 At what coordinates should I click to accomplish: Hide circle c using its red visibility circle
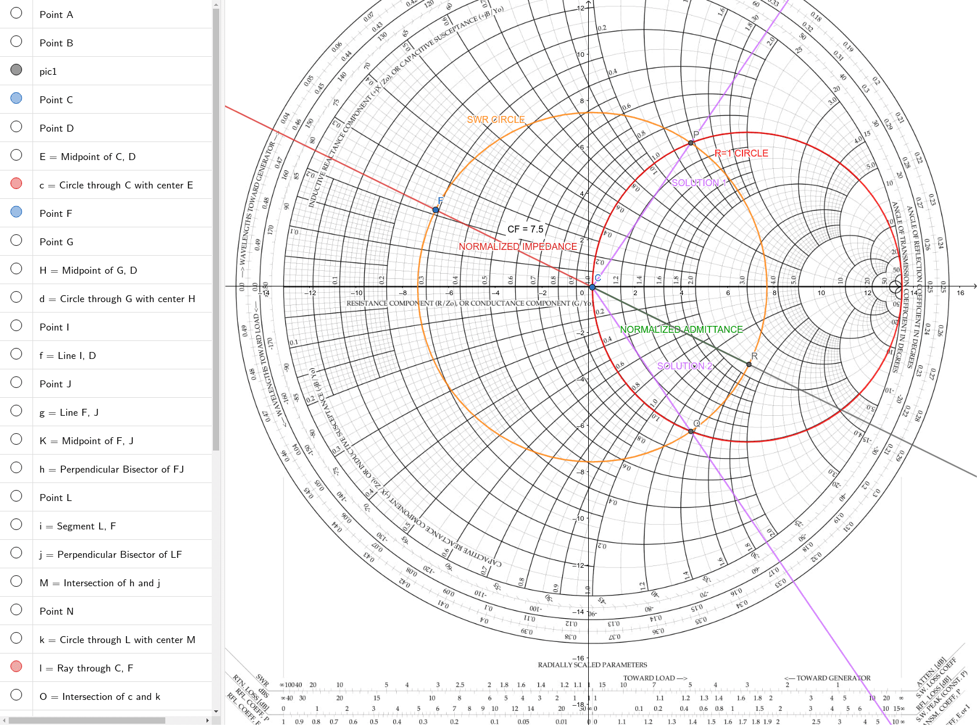pyautogui.click(x=16, y=183)
